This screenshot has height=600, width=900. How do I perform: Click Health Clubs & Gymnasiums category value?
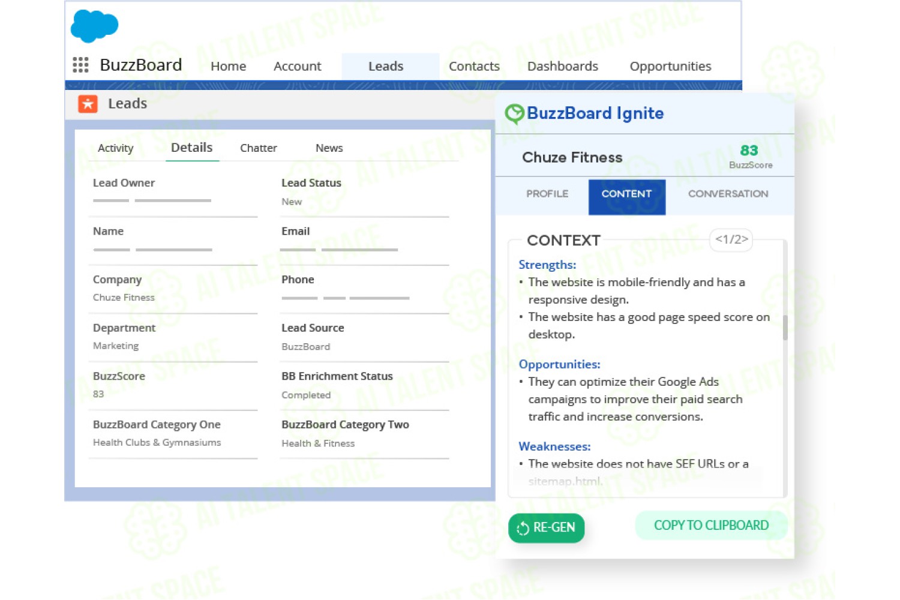coord(157,442)
